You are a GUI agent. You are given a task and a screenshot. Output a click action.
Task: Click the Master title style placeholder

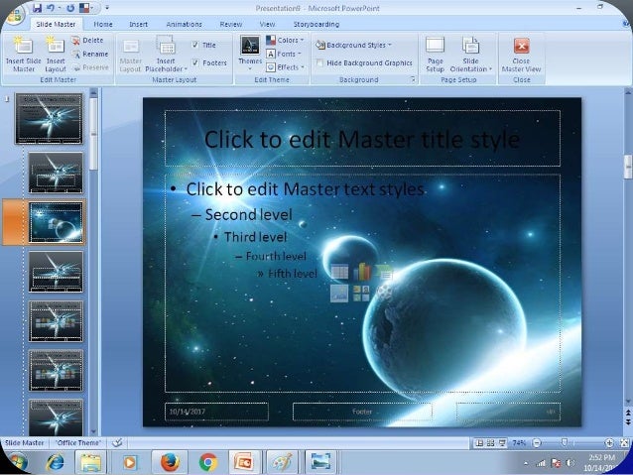click(362, 139)
